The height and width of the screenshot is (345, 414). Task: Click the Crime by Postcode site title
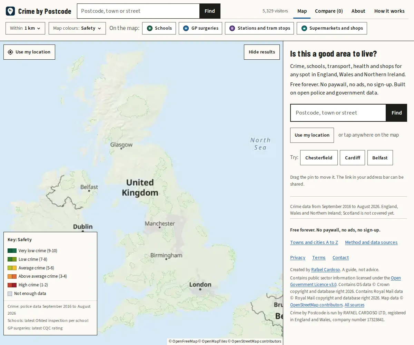[x=45, y=11]
